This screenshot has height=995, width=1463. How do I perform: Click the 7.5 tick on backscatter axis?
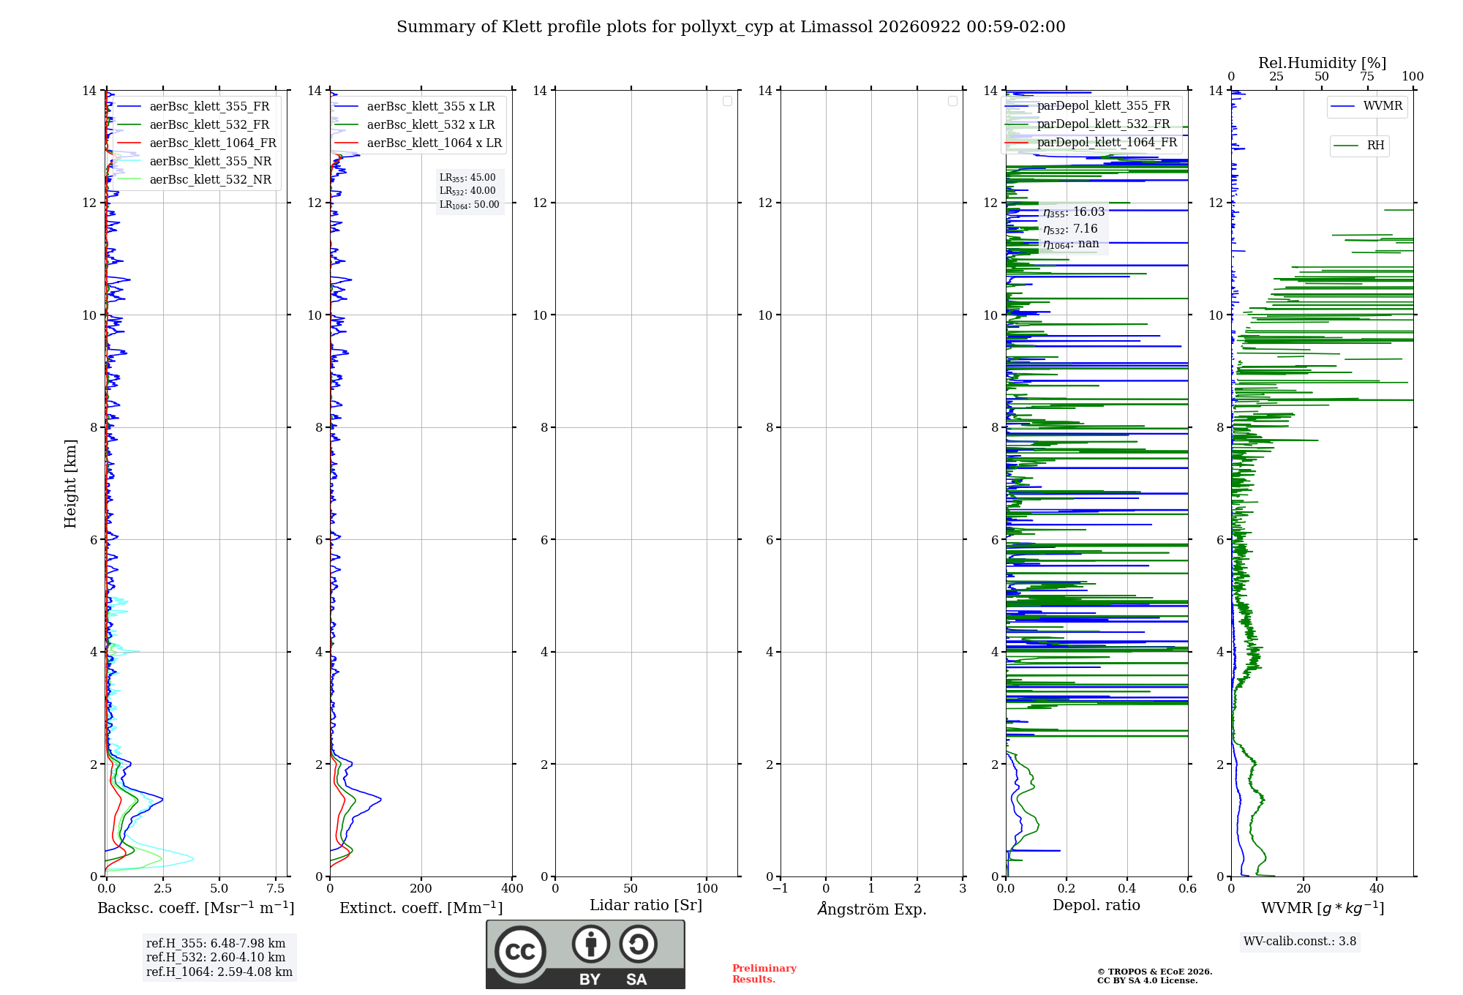click(x=276, y=889)
